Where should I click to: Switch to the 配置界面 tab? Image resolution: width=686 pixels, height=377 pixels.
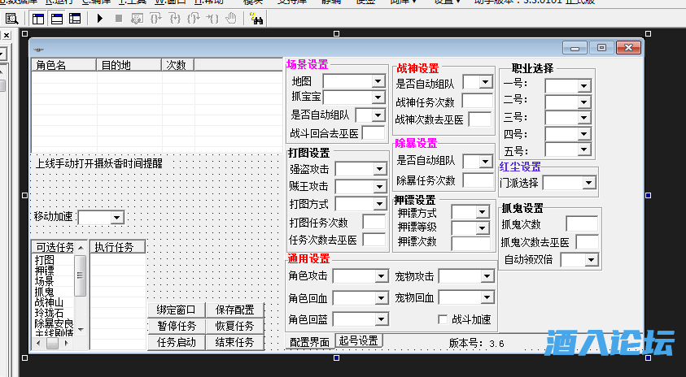coord(310,342)
